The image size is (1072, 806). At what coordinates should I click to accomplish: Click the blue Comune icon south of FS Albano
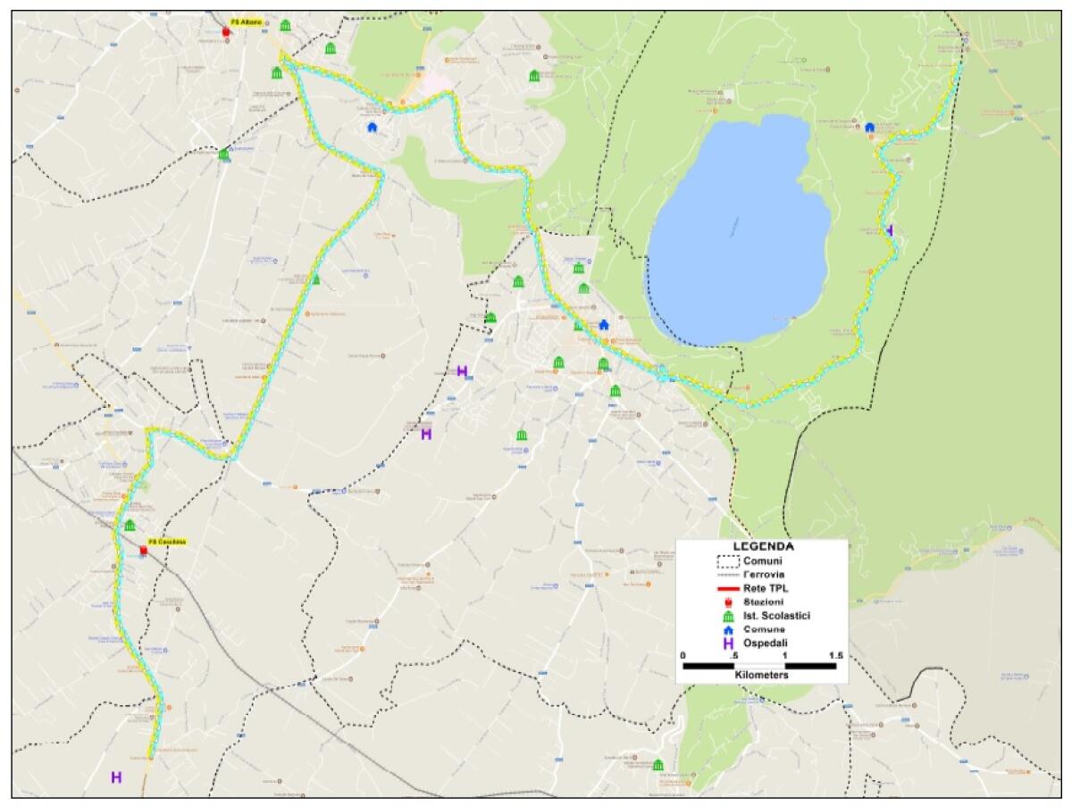(372, 128)
